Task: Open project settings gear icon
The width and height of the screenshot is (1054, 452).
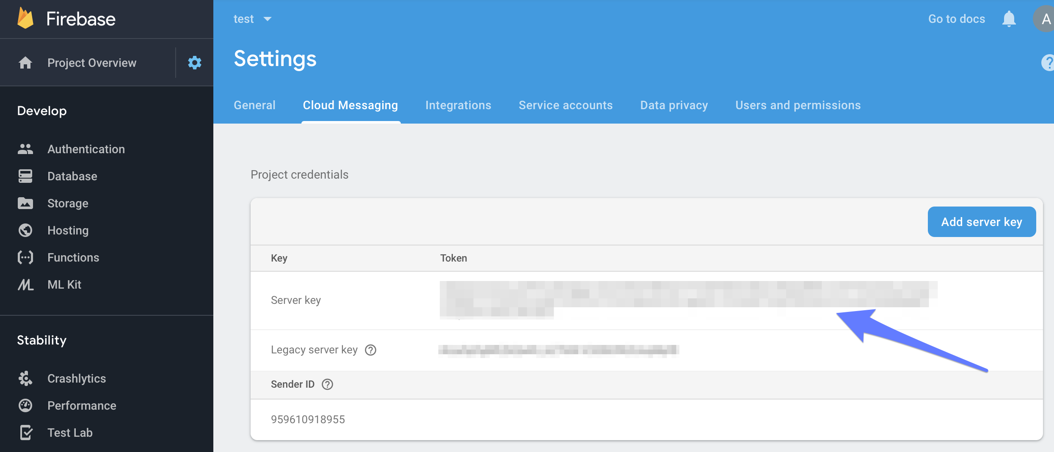Action: click(195, 63)
